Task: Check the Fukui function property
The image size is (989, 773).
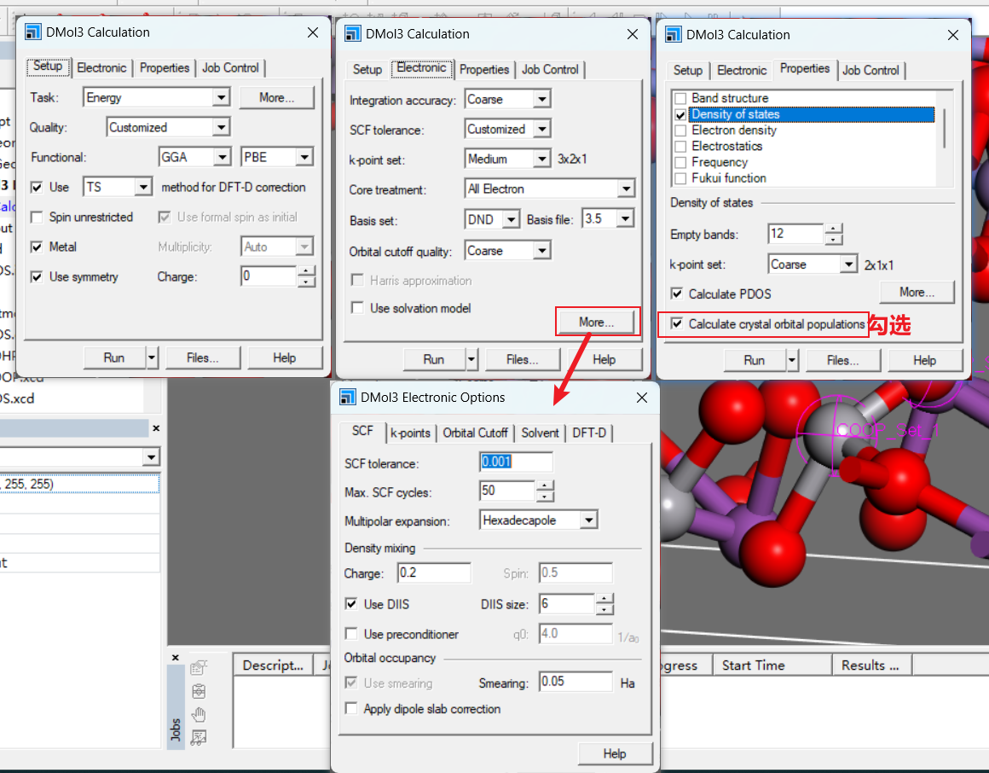Action: [x=680, y=178]
